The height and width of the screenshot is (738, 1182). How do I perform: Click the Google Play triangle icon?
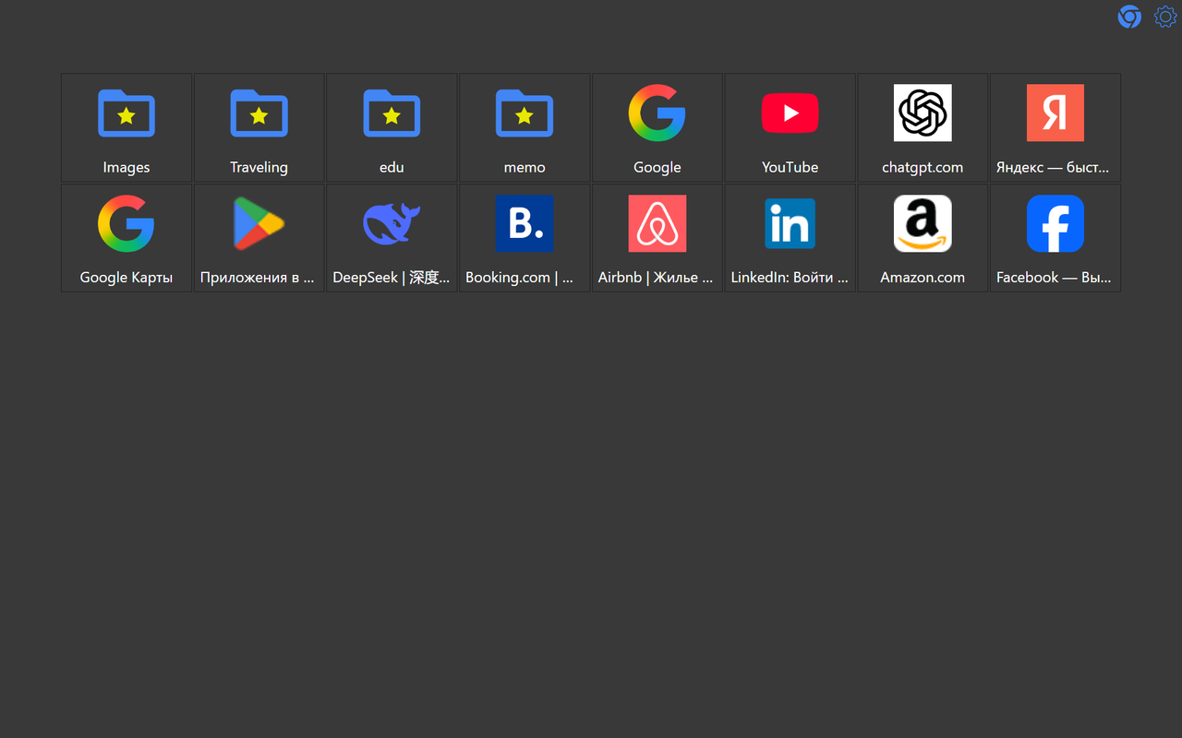coord(259,223)
